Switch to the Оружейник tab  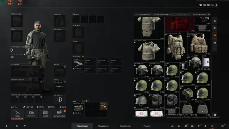(x=104, y=126)
